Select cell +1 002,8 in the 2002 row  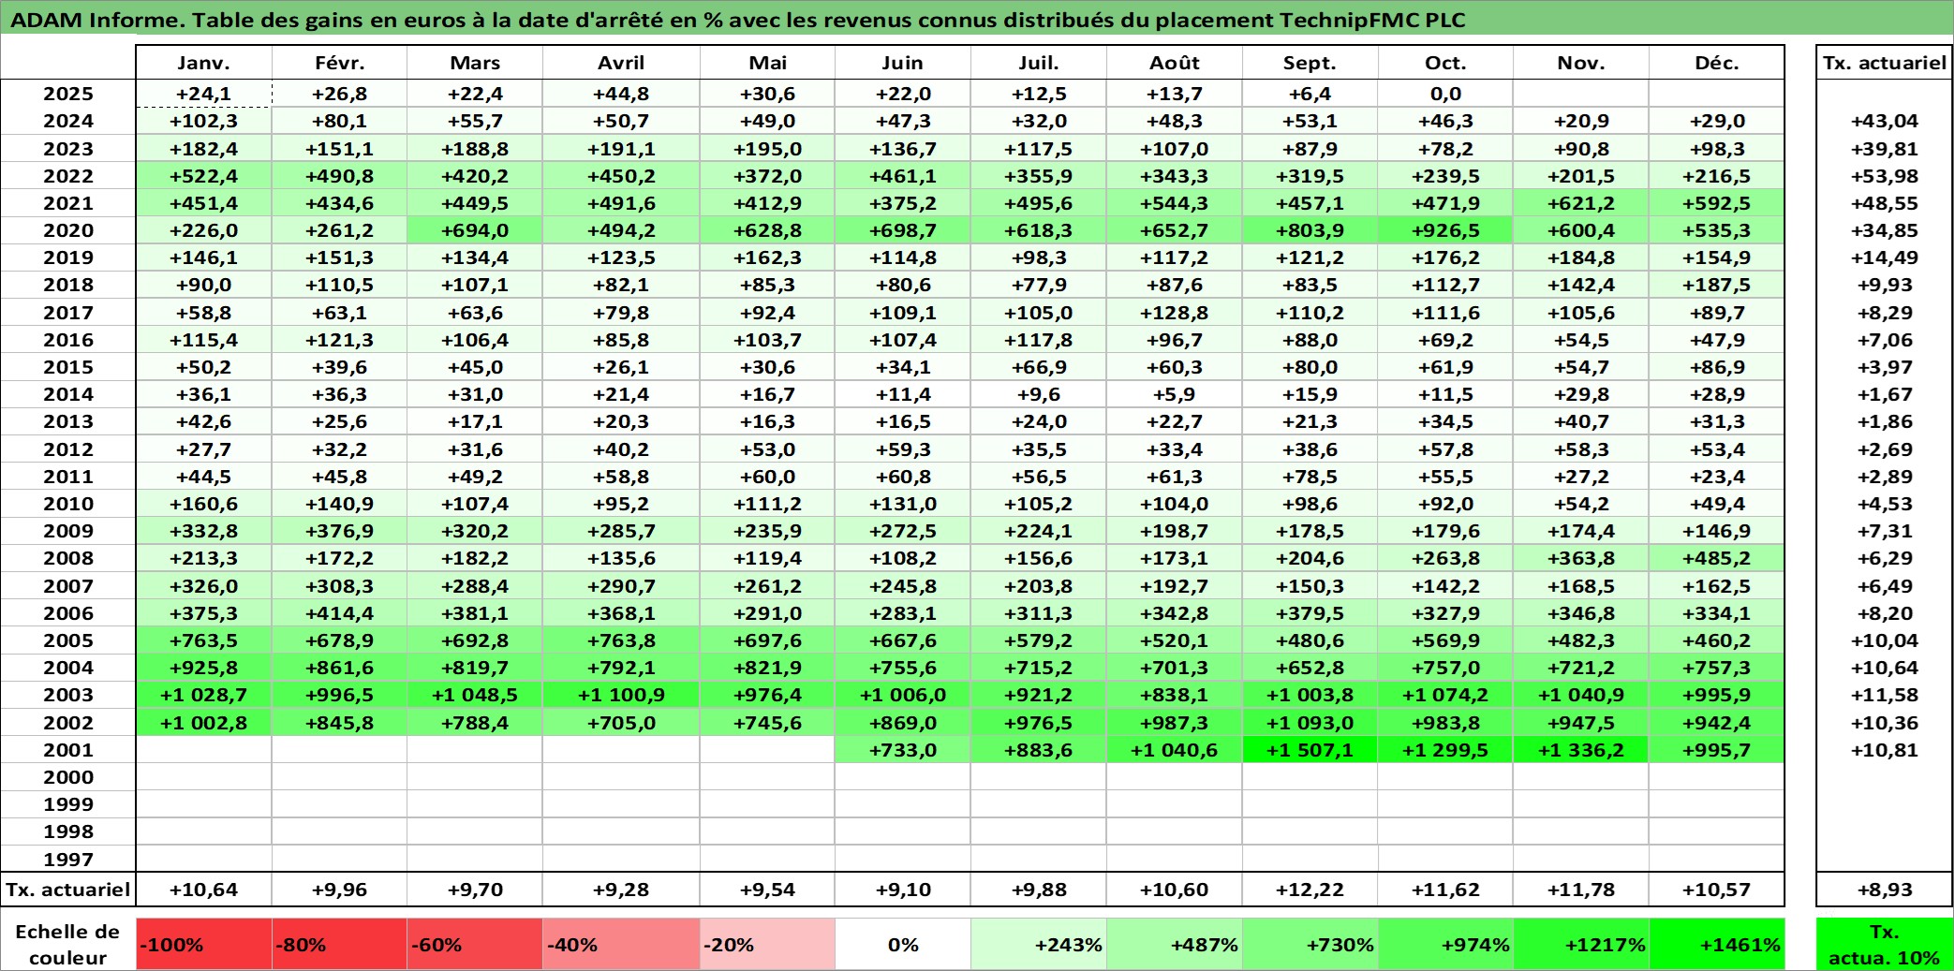(x=203, y=723)
